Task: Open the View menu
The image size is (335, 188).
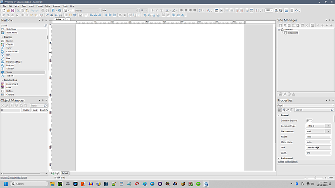Action: pyautogui.click(x=17, y=6)
